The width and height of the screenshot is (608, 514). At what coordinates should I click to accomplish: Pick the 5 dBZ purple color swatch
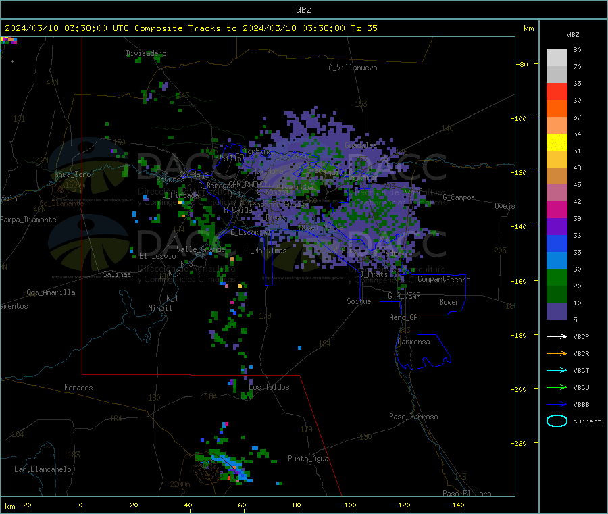tap(557, 311)
